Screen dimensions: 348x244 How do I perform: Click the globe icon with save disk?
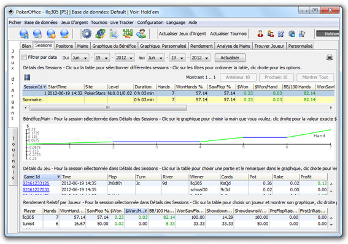tap(24, 34)
